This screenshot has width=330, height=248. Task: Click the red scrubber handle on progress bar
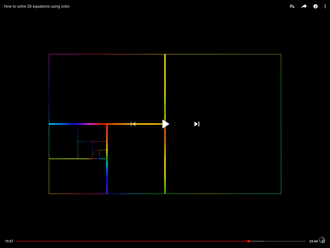(x=249, y=241)
